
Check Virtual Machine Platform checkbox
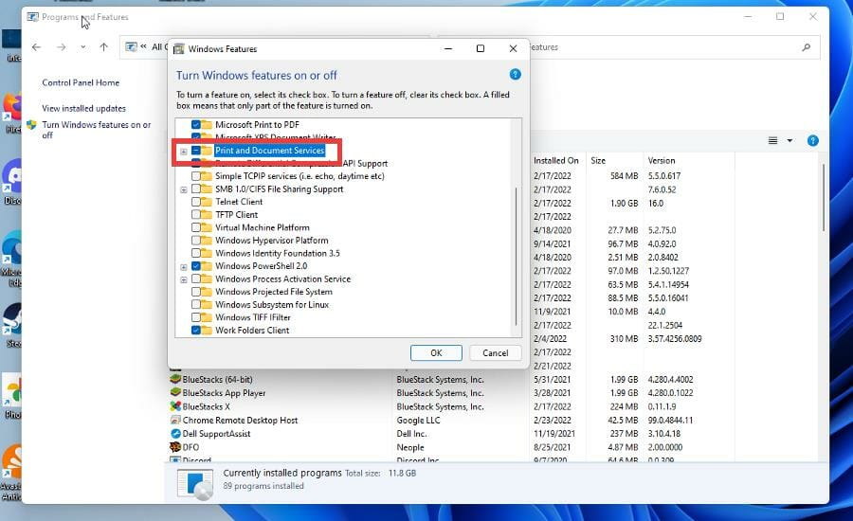pos(196,227)
